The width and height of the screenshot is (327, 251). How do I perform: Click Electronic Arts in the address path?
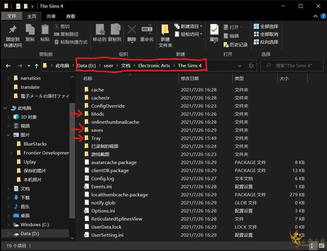pyautogui.click(x=154, y=65)
